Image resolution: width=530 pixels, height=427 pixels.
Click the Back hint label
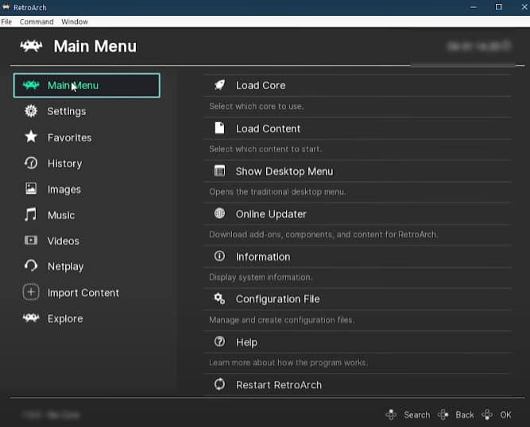coord(464,415)
